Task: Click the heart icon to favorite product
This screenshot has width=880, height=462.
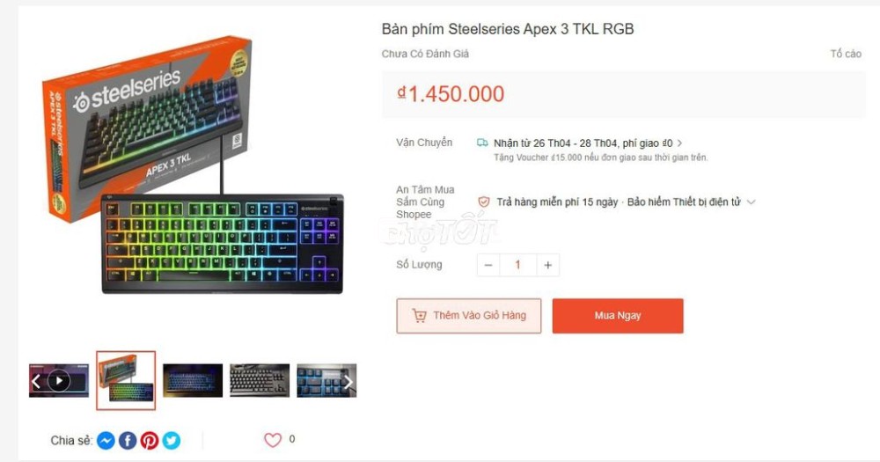Action: coord(273,440)
